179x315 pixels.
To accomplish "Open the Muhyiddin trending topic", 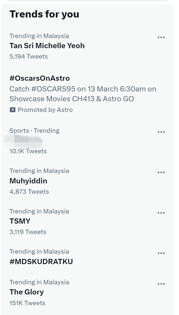I will (28, 181).
